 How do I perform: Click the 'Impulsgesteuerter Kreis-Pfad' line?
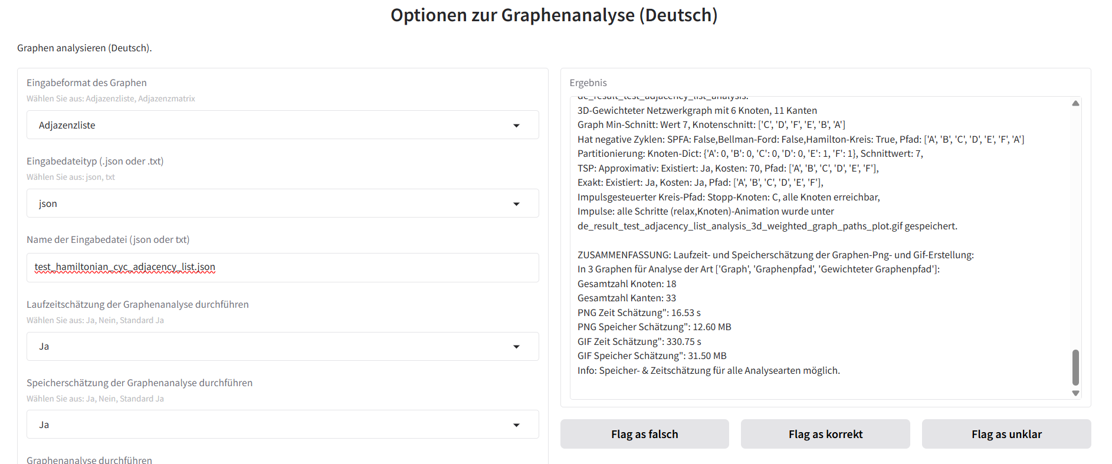(729, 197)
